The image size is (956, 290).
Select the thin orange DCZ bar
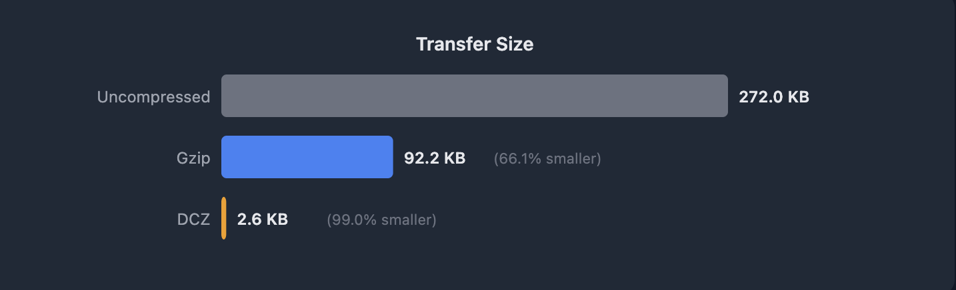coord(224,218)
